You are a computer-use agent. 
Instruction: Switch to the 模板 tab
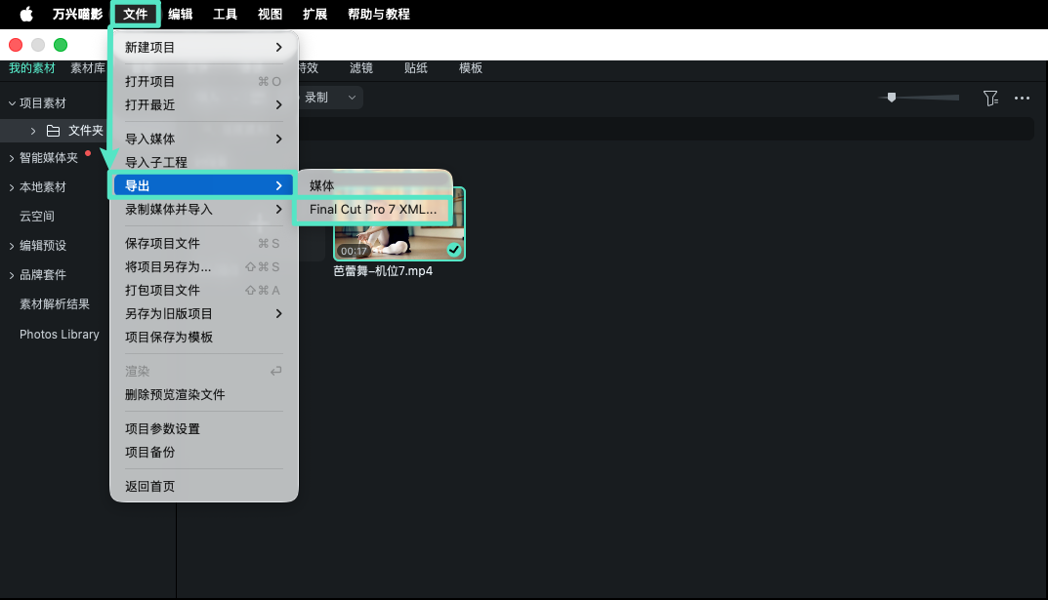(x=471, y=68)
